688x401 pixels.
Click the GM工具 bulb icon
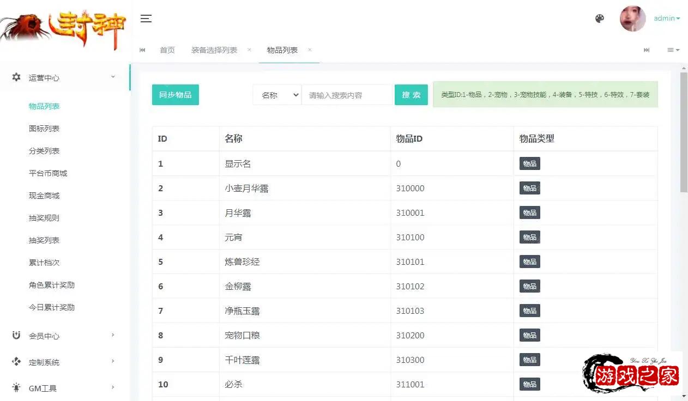click(x=16, y=388)
